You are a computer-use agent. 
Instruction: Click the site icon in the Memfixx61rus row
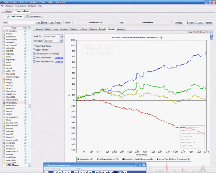[x=25, y=31]
